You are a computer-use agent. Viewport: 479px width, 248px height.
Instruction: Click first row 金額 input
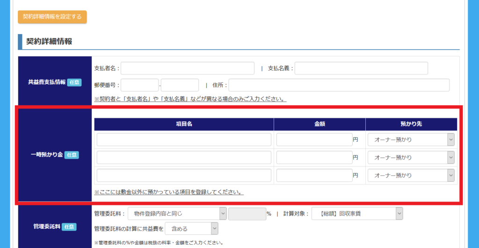pos(314,139)
